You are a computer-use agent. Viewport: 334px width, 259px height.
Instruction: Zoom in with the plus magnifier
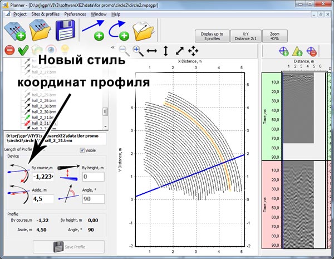[137, 51]
